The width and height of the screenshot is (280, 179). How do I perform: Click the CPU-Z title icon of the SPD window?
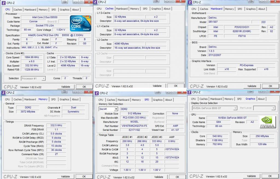97,93
